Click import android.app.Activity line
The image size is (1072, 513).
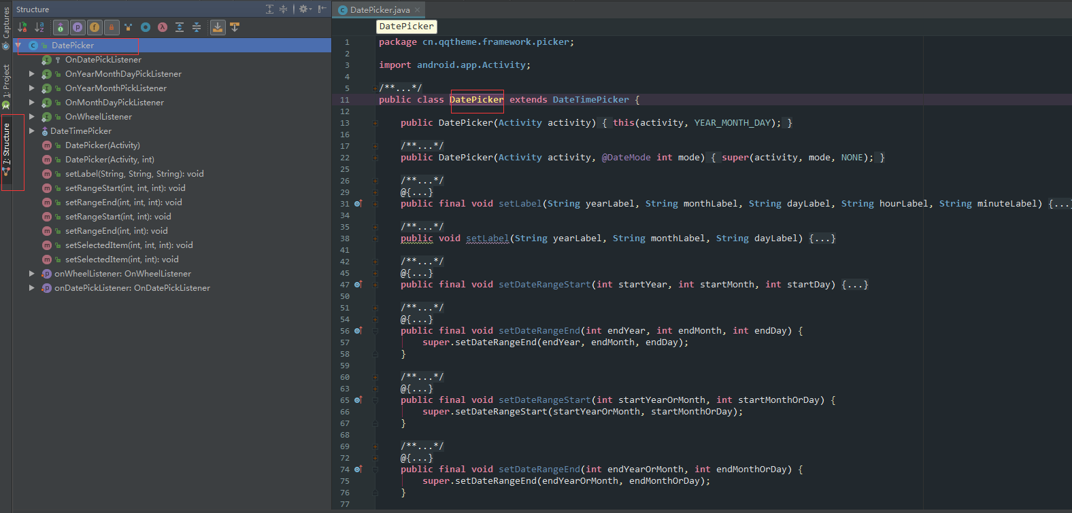pyautogui.click(x=454, y=65)
